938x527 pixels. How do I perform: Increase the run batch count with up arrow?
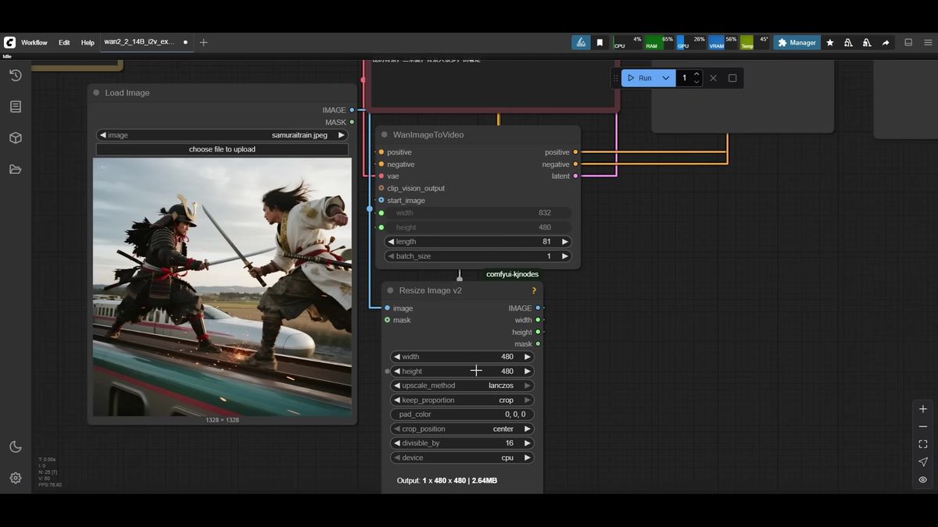[696, 74]
